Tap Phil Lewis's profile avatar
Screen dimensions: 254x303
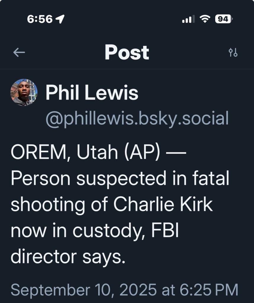click(x=24, y=92)
